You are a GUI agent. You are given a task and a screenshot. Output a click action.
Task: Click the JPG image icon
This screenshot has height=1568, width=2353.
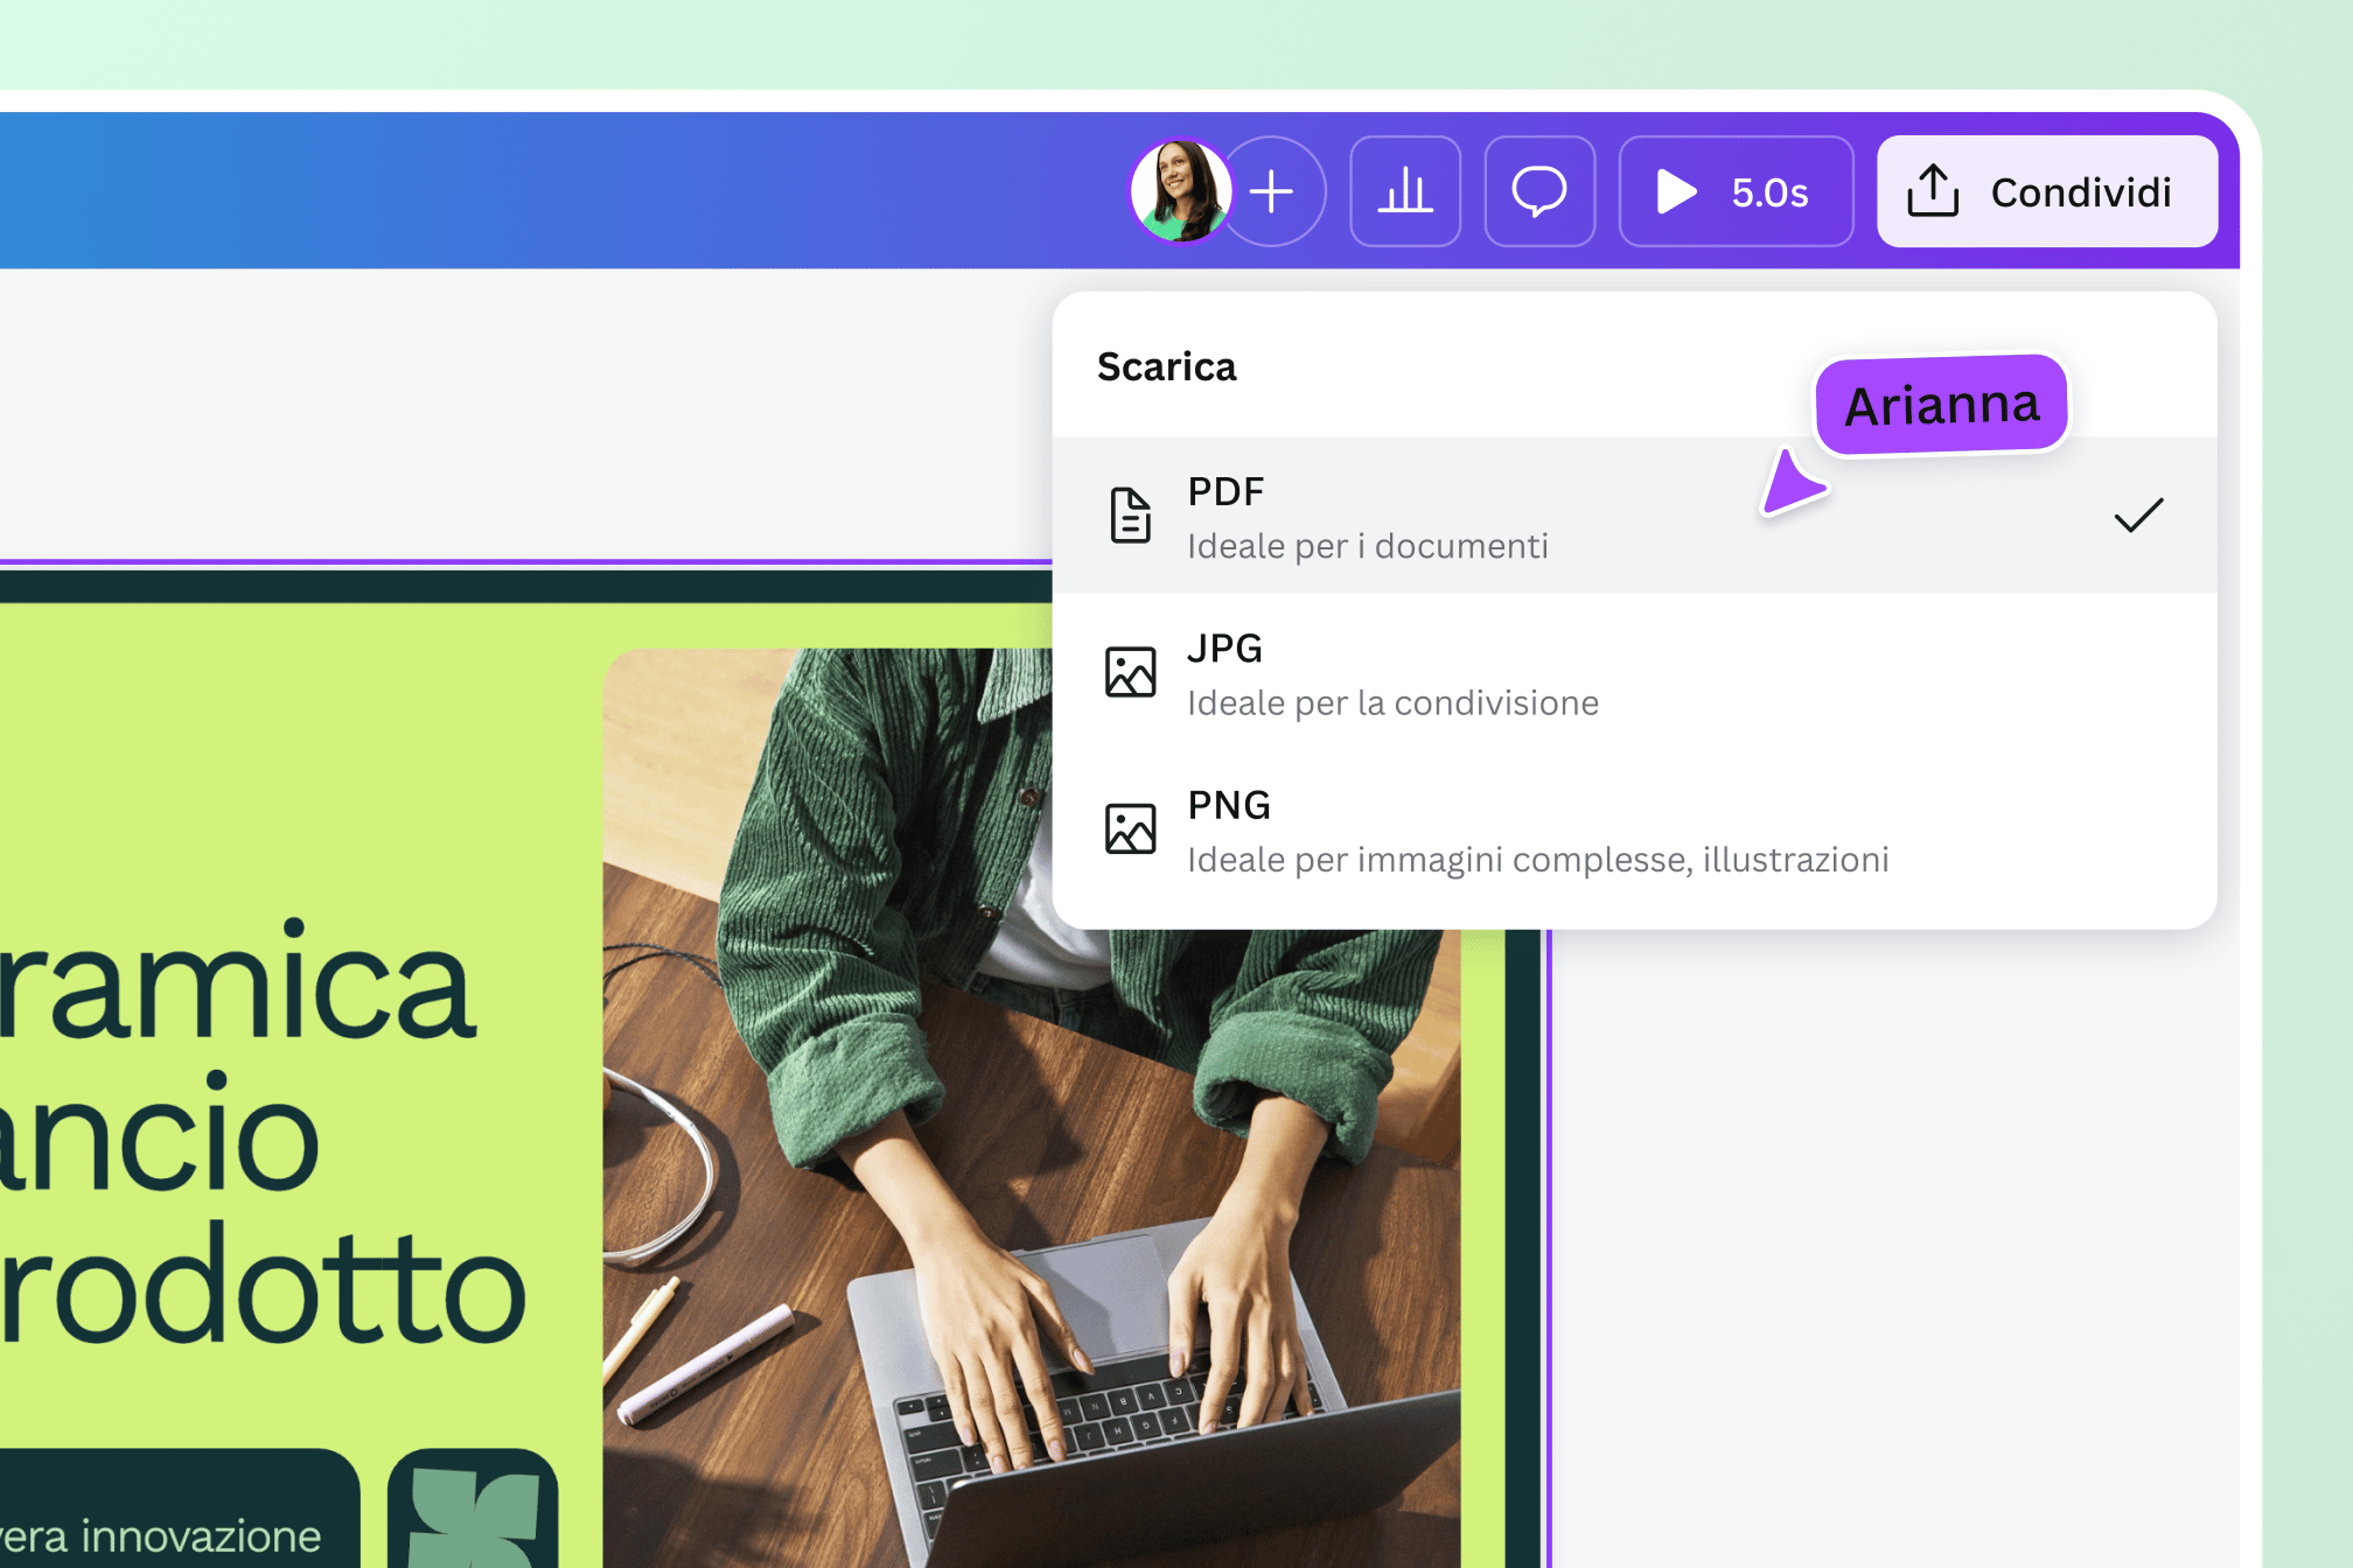click(1131, 672)
